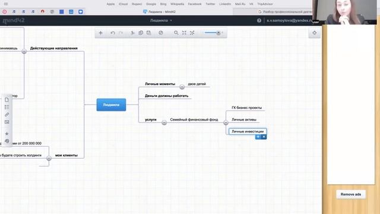
Task: Open the solid blue square pinned tab
Action: tap(62, 11)
